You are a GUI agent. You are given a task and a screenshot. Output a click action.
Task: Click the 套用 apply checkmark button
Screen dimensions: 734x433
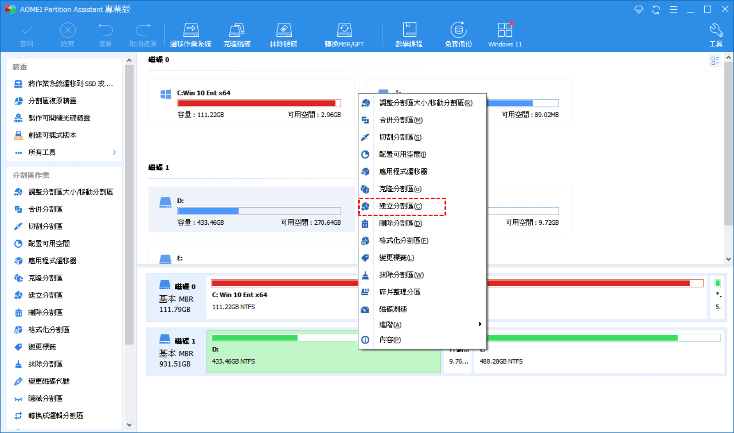[27, 35]
